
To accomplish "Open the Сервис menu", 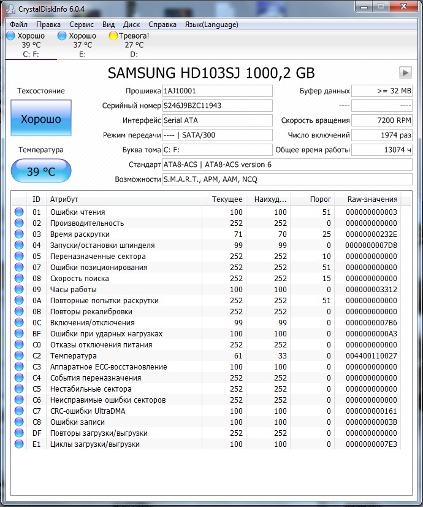I will pyautogui.click(x=82, y=25).
